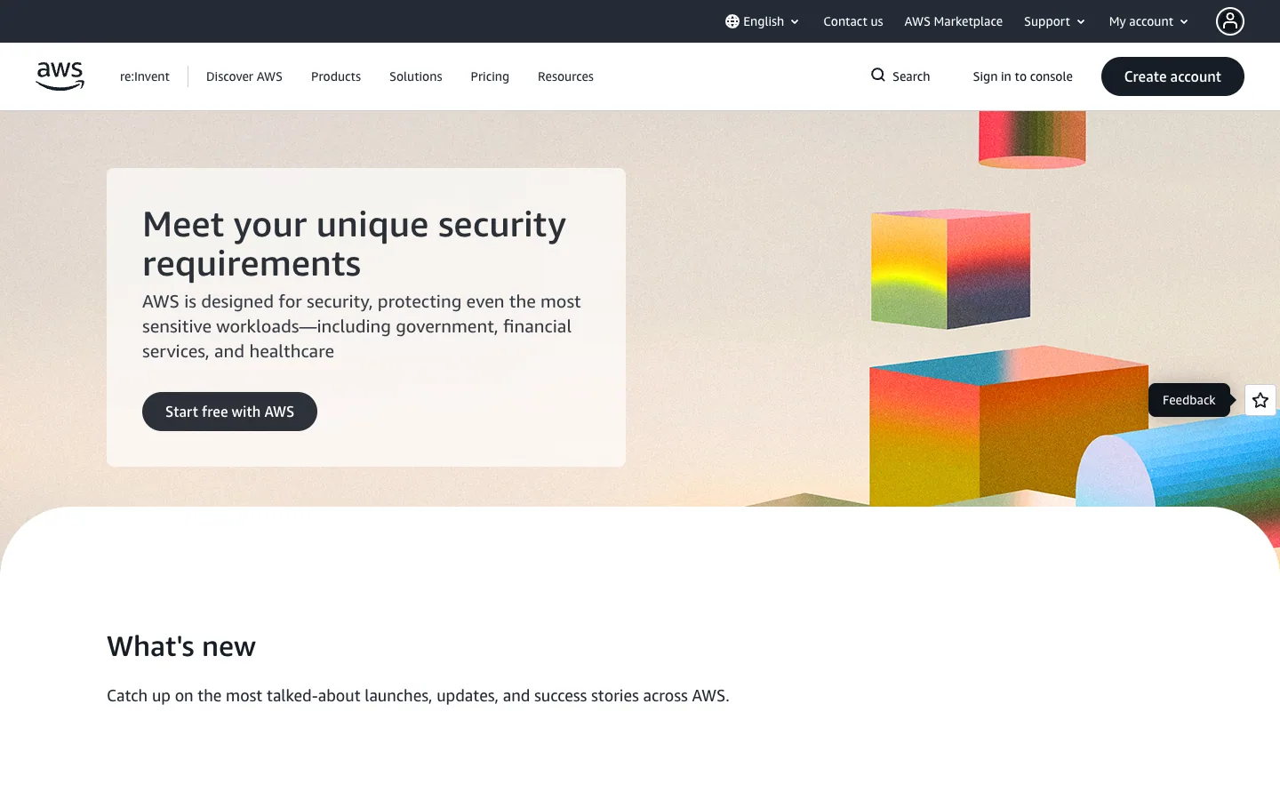1280x800 pixels.
Task: Click the AWS logo
Action: click(60, 76)
